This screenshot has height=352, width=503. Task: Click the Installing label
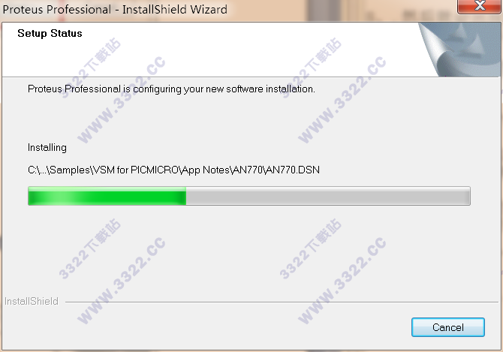click(x=47, y=147)
